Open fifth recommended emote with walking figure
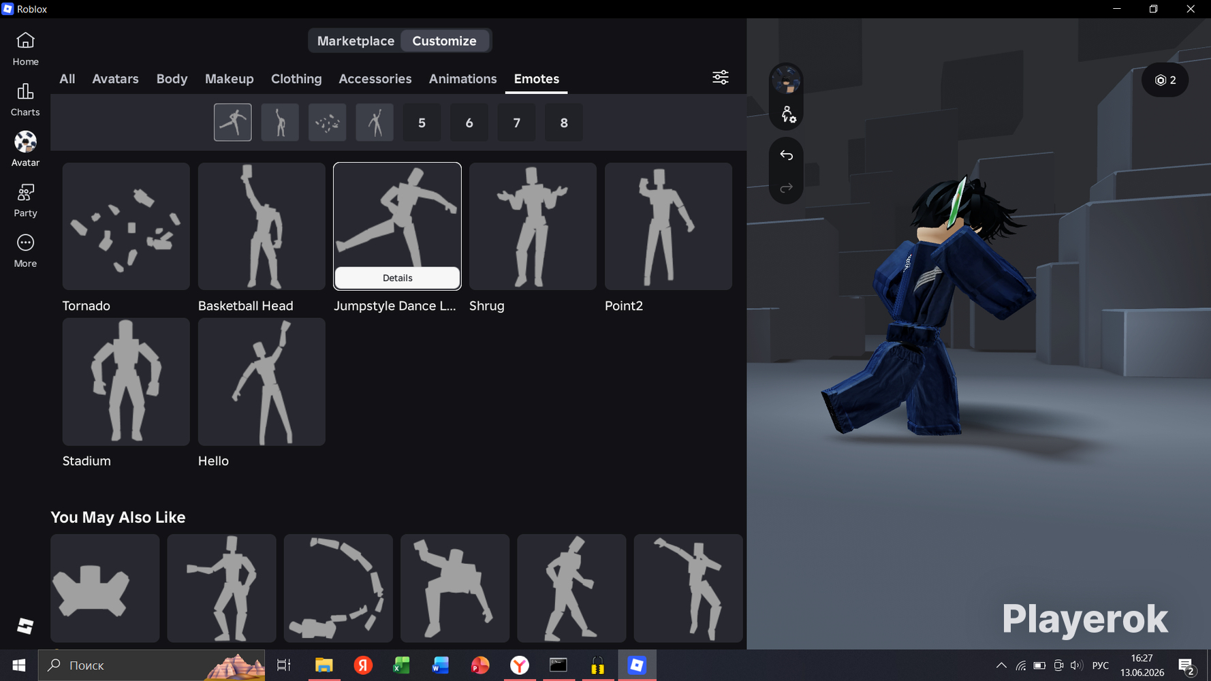This screenshot has width=1211, height=681. [x=571, y=588]
